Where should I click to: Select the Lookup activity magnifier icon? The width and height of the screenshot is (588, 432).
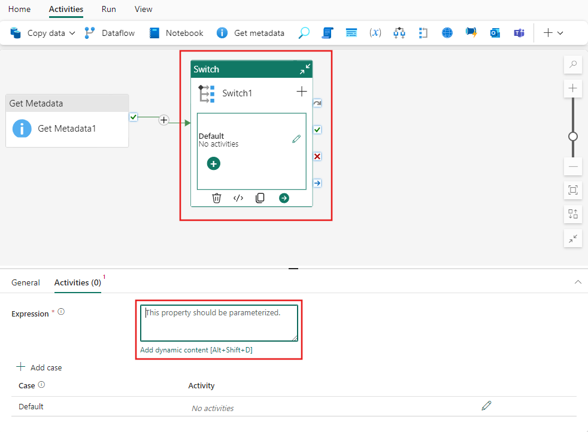click(304, 33)
